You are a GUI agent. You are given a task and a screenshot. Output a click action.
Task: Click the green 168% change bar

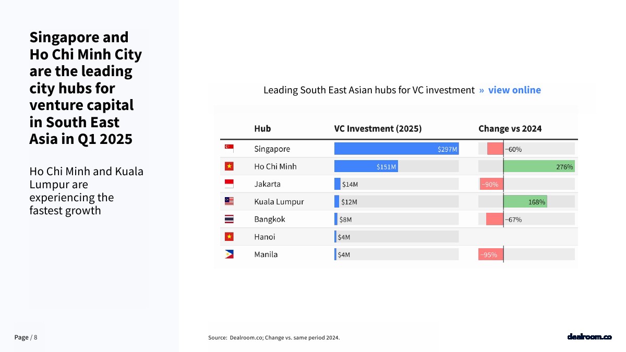tap(525, 201)
